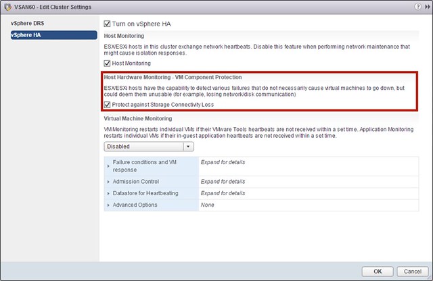
Task: Click 'Expand for details' beside Failure conditions
Action: 223,162
